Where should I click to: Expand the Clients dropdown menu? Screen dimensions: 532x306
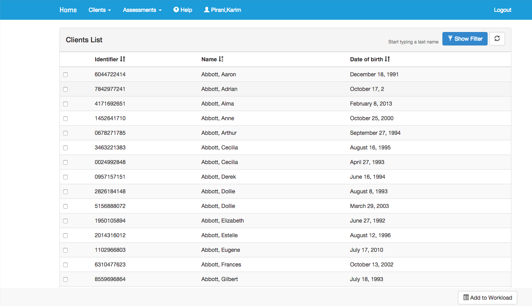click(x=100, y=10)
